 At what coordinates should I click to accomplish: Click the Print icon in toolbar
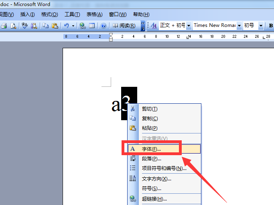(4, 26)
